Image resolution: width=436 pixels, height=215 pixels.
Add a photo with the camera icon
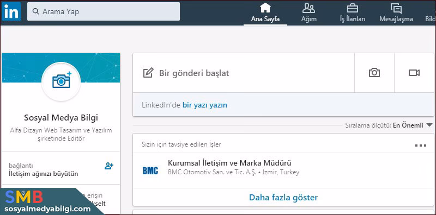click(374, 73)
